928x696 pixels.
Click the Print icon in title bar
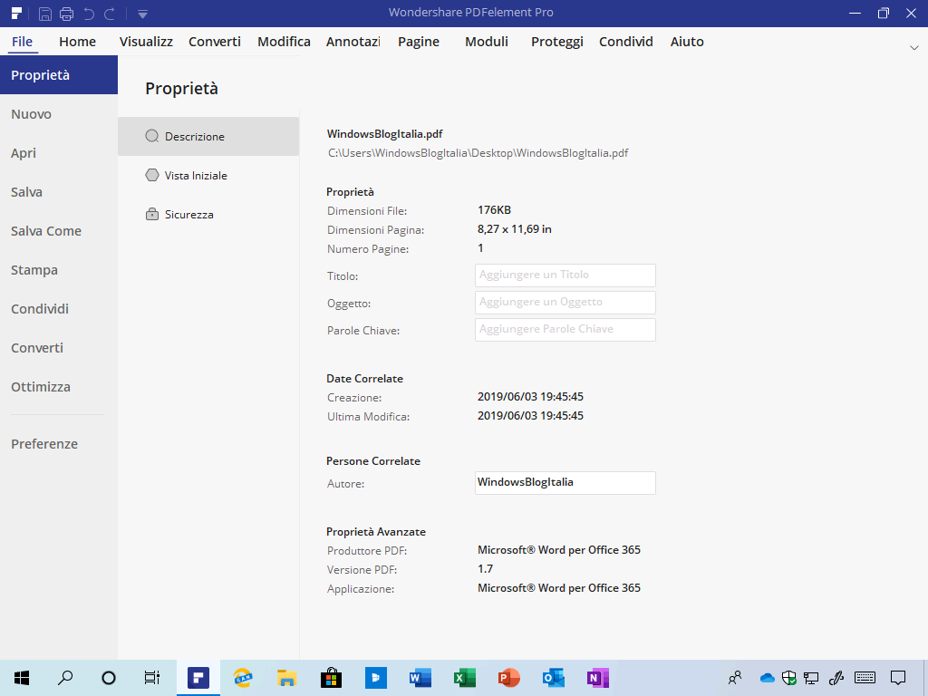[67, 13]
